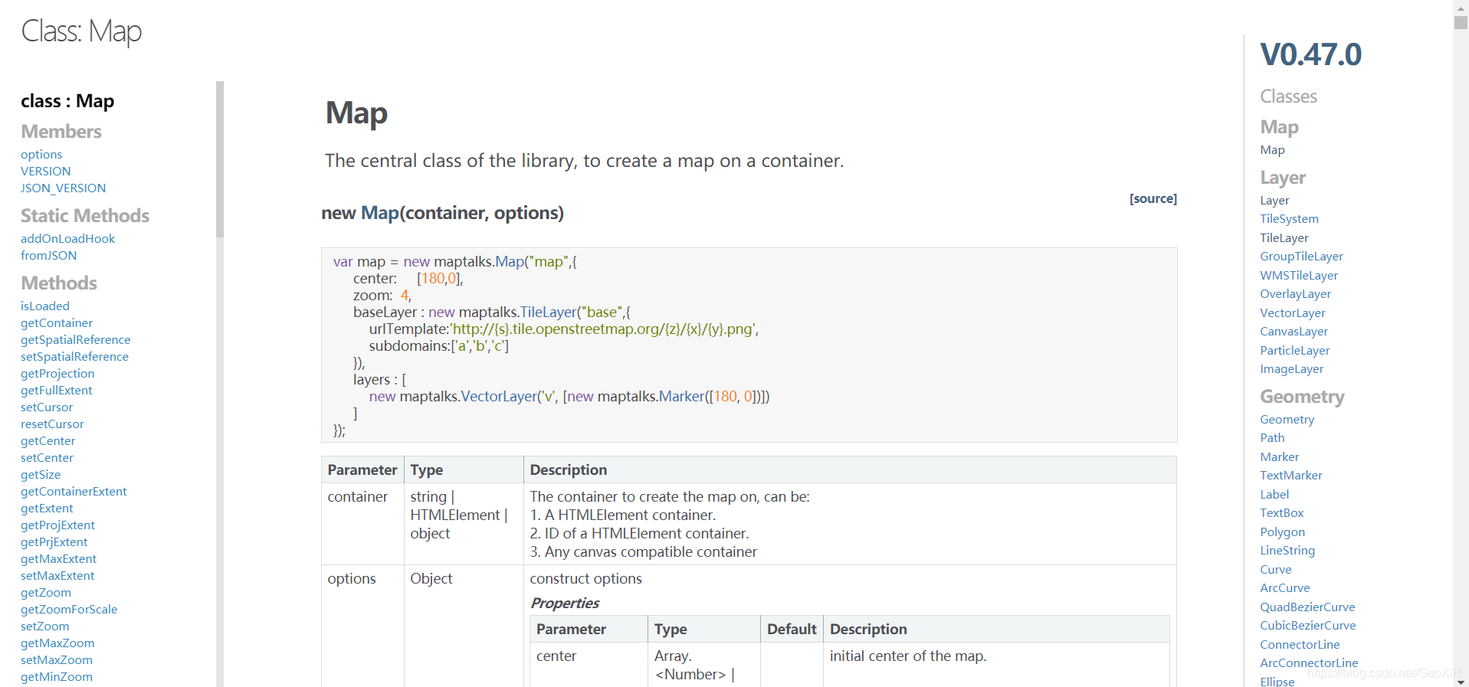
Task: Open the JSON_VERSION member link
Action: pyautogui.click(x=63, y=188)
